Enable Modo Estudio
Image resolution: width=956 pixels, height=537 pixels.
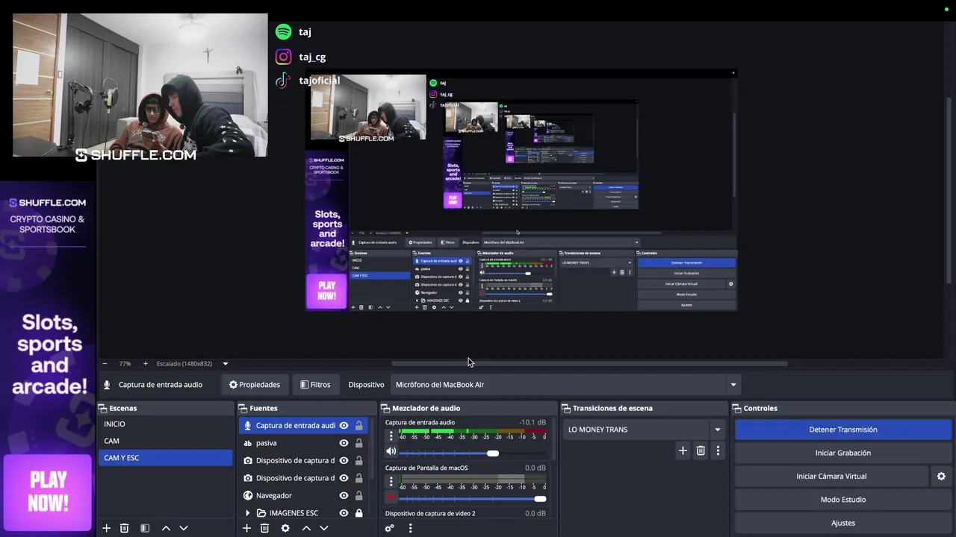click(x=842, y=500)
